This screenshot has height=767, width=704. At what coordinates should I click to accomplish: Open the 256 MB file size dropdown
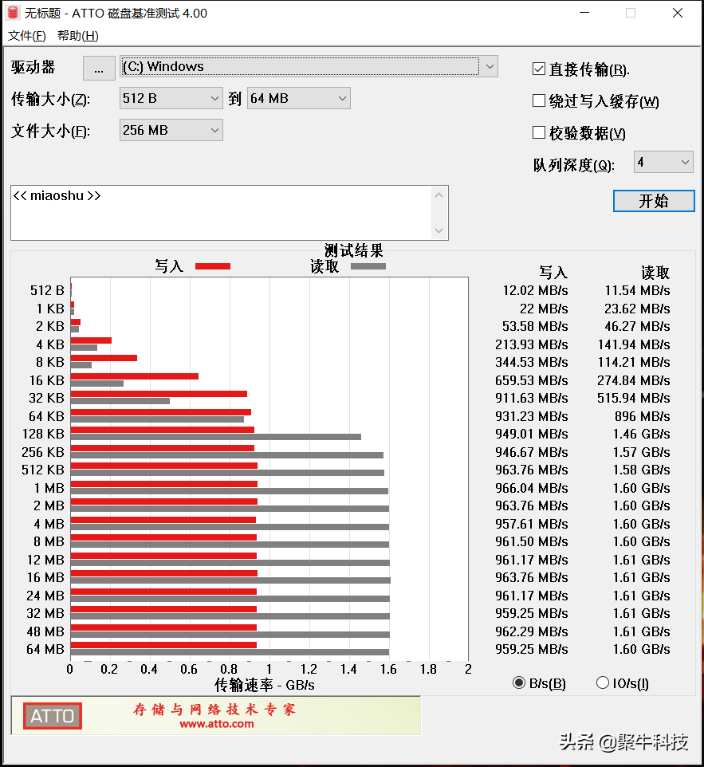click(171, 130)
